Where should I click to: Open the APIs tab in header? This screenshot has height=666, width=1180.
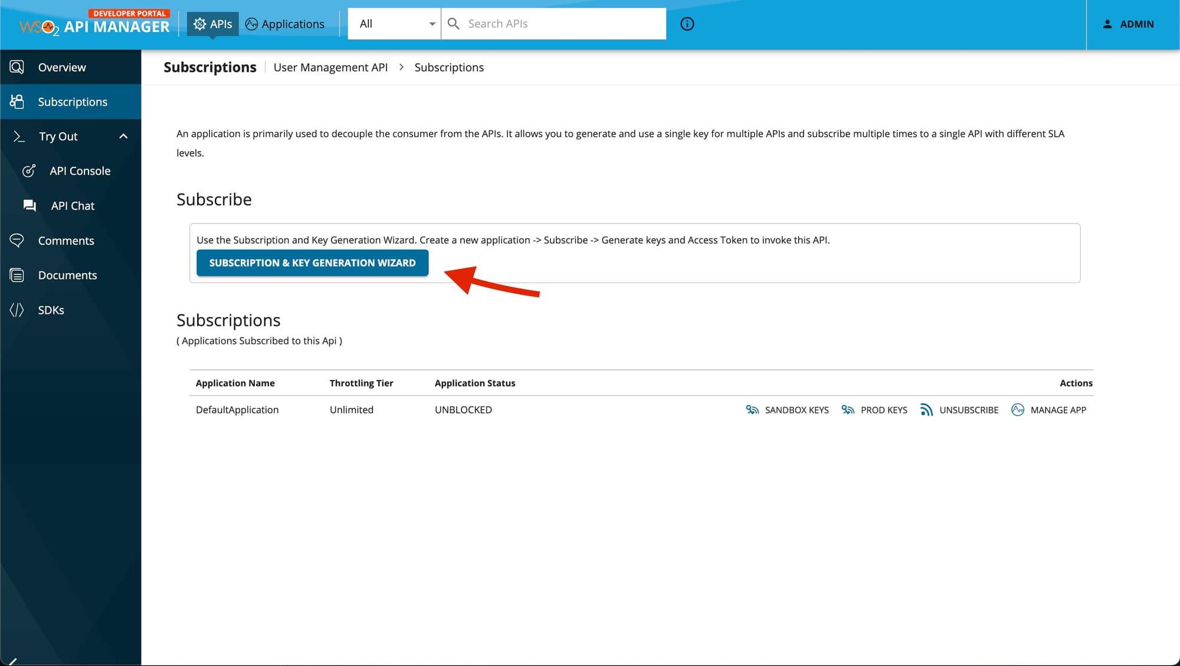[213, 24]
